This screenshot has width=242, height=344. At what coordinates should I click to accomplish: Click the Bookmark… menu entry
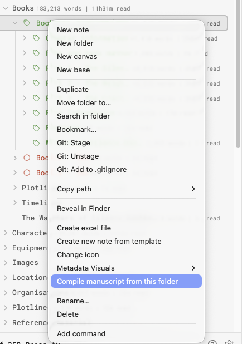click(x=126, y=130)
